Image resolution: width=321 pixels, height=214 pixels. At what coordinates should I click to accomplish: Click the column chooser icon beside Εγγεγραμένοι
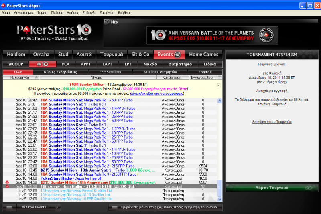tap(219, 77)
